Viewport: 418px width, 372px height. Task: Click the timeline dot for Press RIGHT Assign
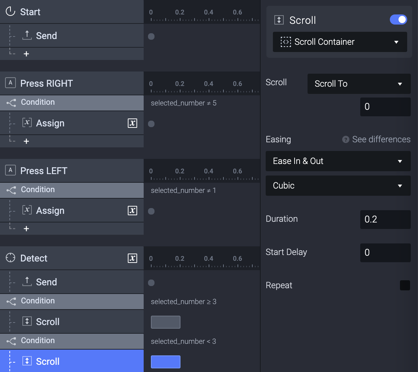pos(151,124)
